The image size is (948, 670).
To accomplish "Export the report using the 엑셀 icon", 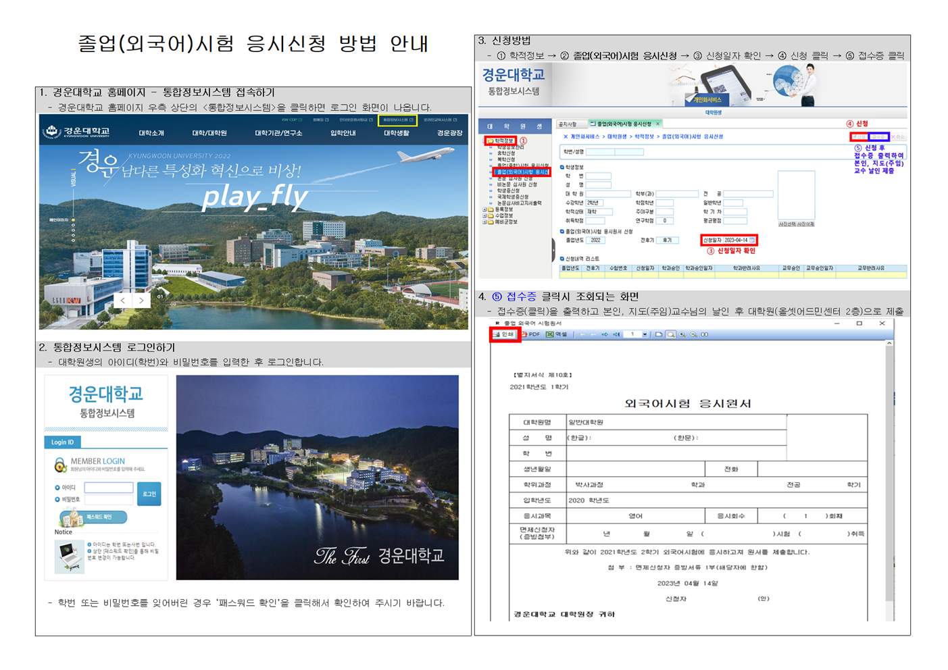I will coord(557,334).
